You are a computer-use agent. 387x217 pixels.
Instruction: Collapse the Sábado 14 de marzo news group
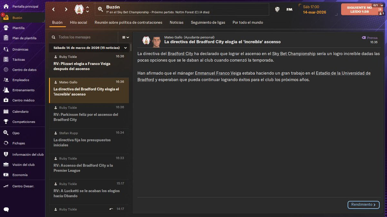point(125,48)
